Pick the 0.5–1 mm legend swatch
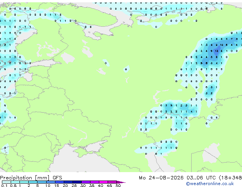Viewport: 242px width, 187px height. tap(15, 182)
